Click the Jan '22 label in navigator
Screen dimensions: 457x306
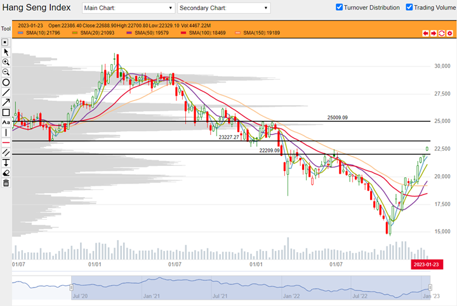tap(291, 296)
